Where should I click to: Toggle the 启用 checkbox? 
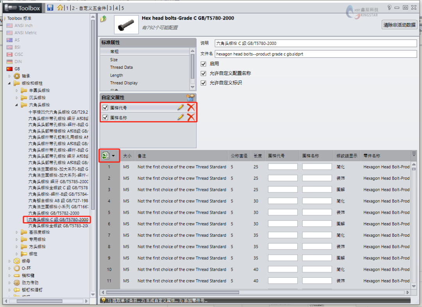point(204,64)
